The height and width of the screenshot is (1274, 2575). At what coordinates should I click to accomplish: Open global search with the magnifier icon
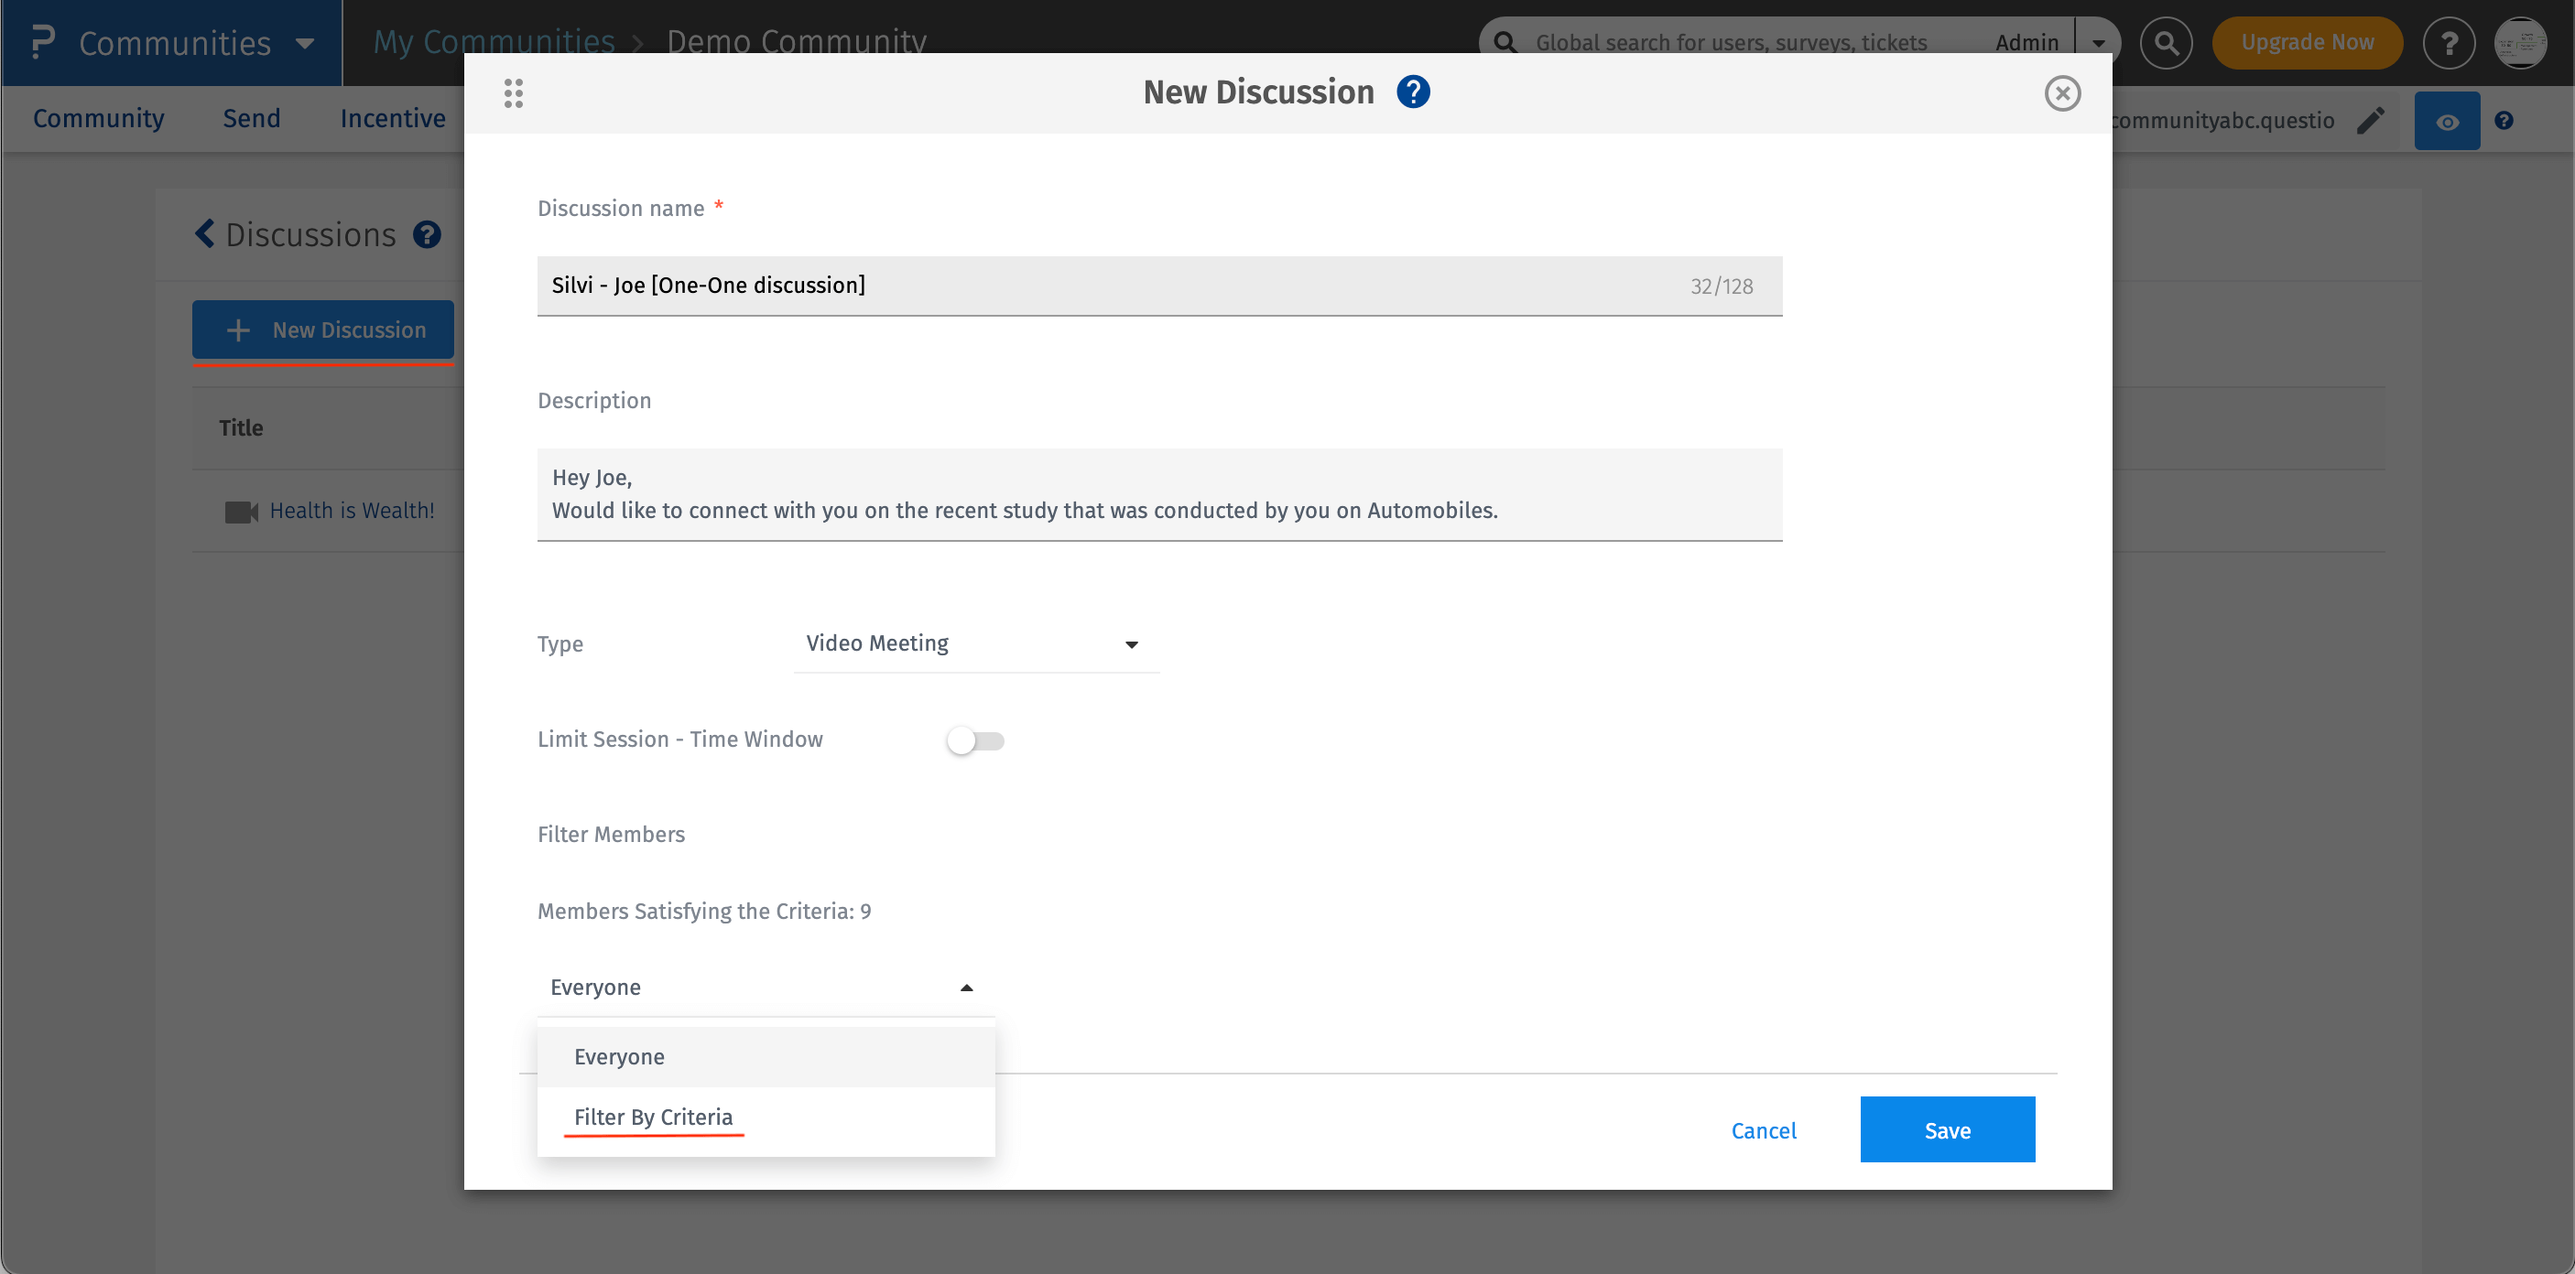(2165, 43)
